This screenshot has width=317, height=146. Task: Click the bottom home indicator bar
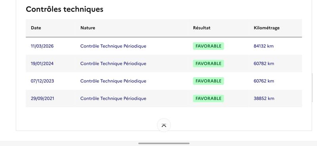164,143
